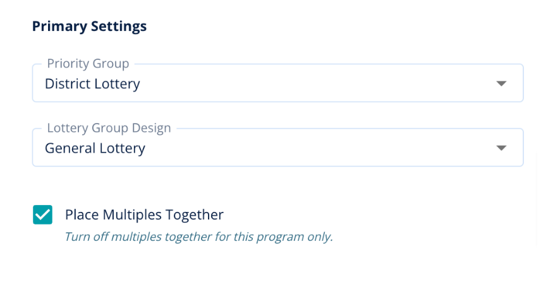Click the down-arrow icon in Lottery Group Design
Screen dimensions: 541x304
[501, 148]
